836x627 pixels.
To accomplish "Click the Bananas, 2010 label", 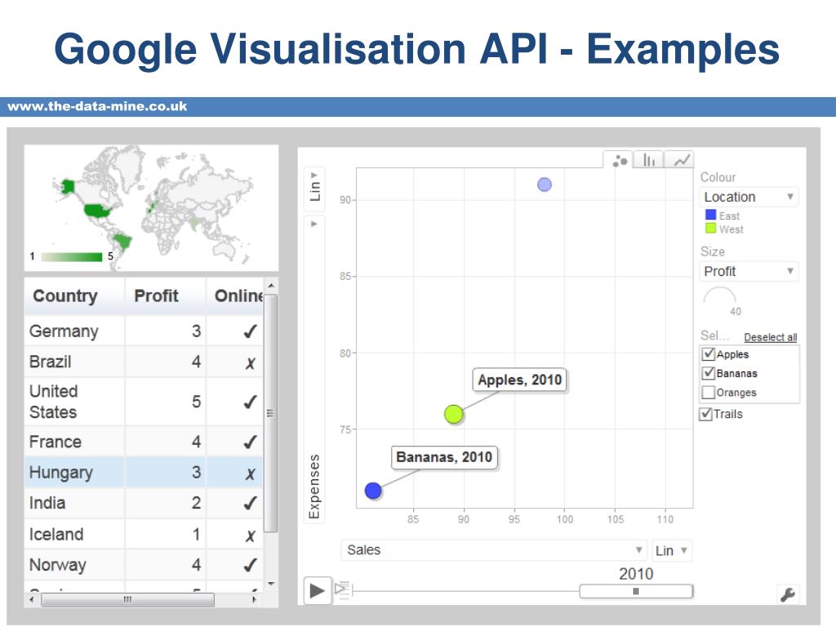I will point(444,457).
